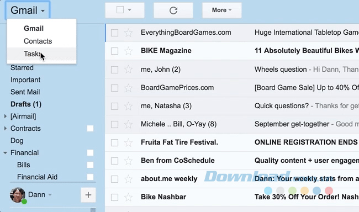Open the Take 30% Off Your Order email
This screenshot has width=359, height=212.
coord(307,197)
